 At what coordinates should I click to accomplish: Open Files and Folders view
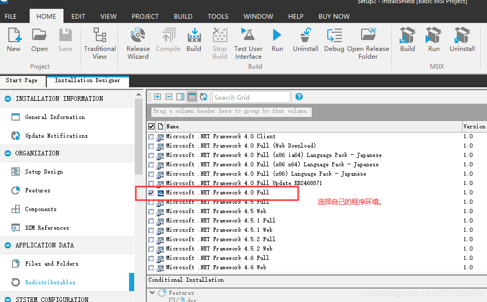click(x=52, y=264)
